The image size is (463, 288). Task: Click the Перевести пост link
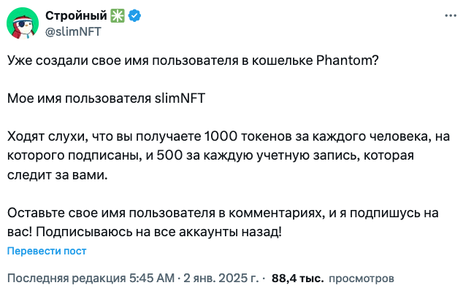47,251
